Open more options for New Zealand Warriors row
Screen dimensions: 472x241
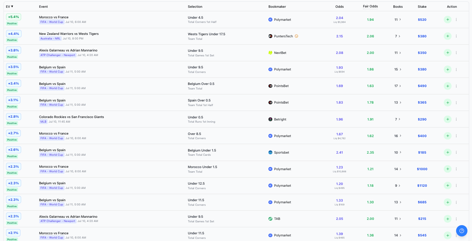(x=456, y=36)
